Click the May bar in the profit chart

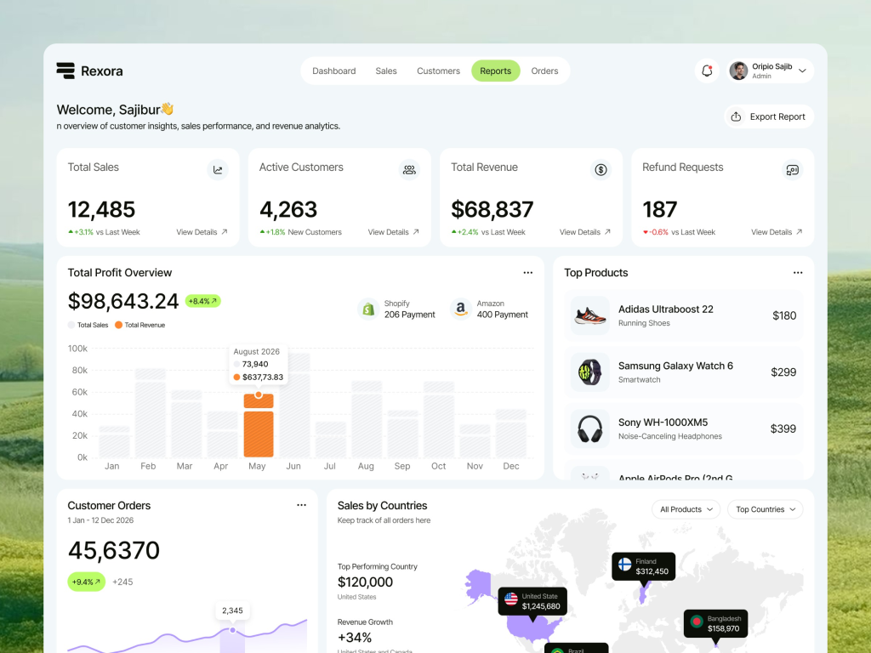[258, 429]
